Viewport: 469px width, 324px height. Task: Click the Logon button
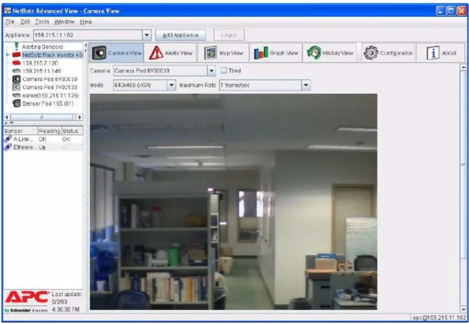click(229, 35)
